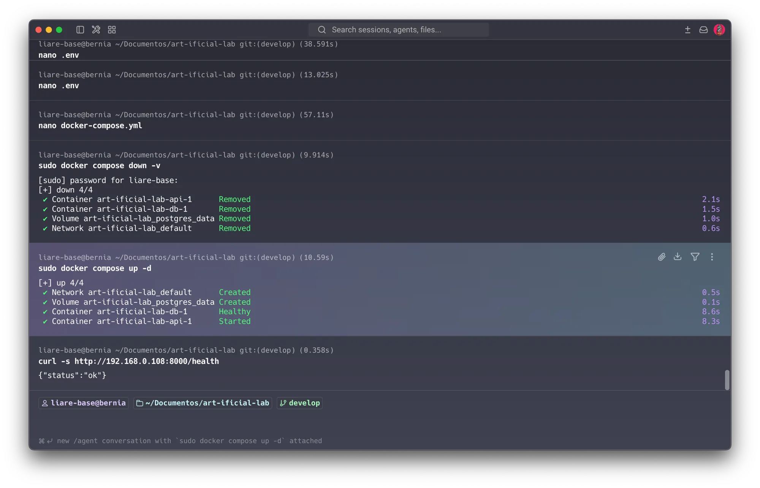Click the "Started" status for api-1 container
The width and height of the screenshot is (760, 488).
tap(234, 321)
